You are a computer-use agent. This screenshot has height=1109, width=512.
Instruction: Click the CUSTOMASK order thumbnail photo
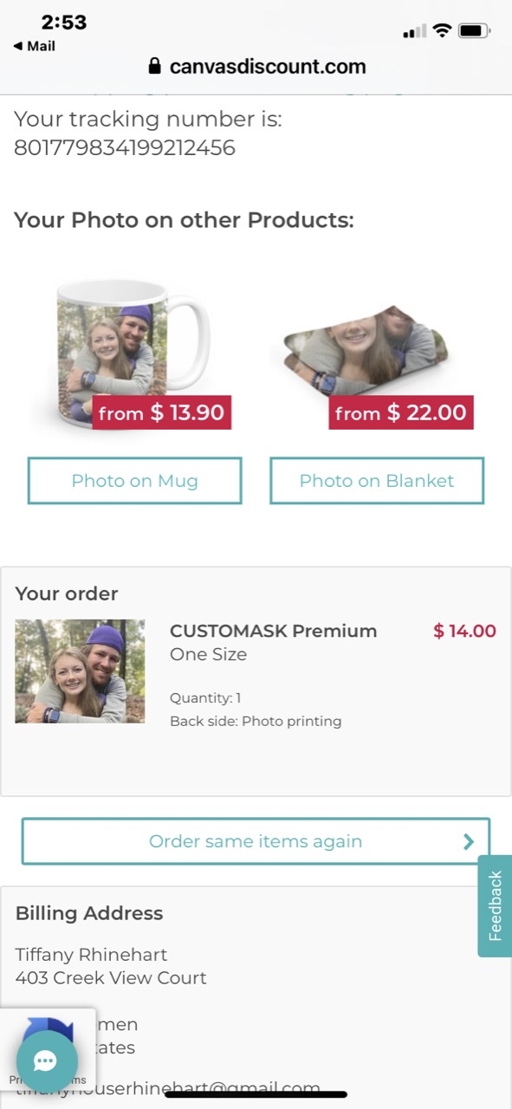[80, 671]
